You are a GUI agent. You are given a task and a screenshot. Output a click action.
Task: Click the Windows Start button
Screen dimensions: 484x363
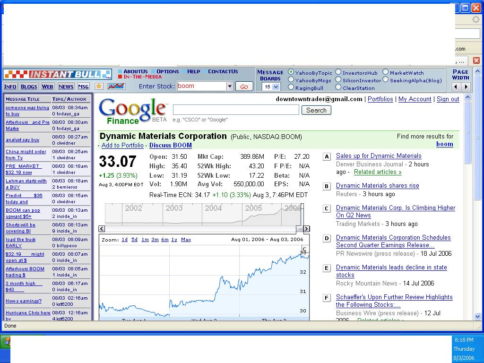[5, 343]
